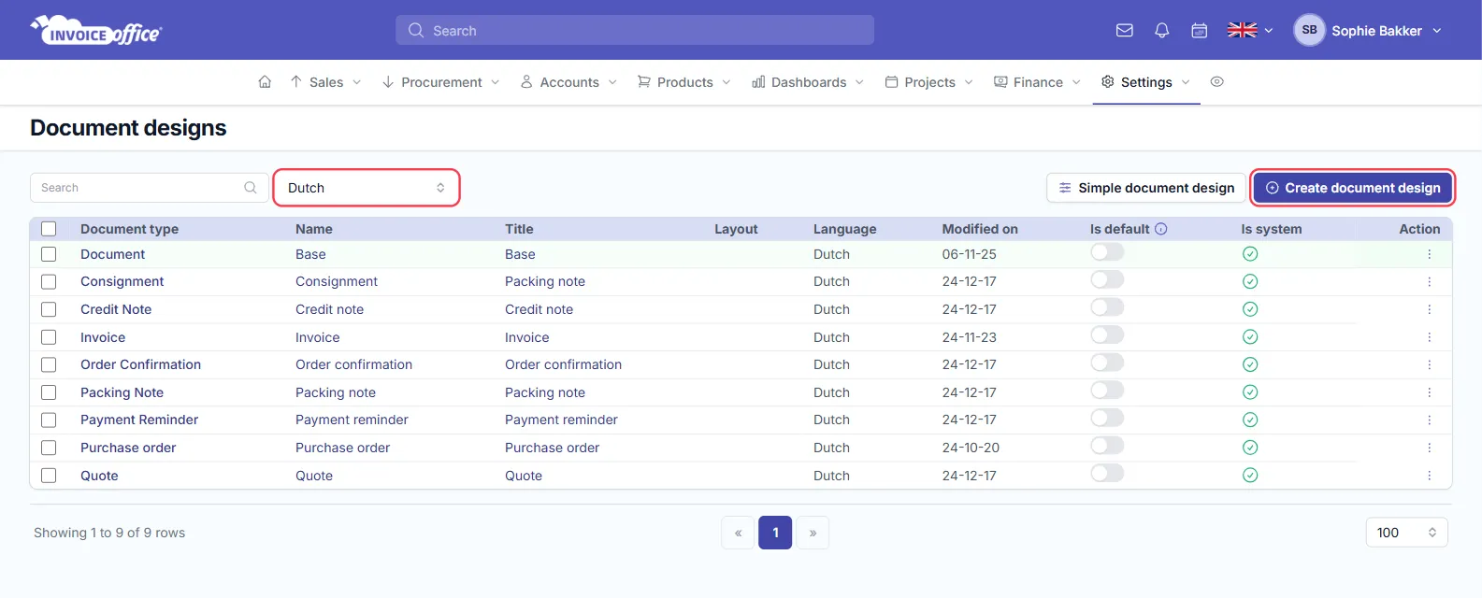Expand the Sales menu
Image resolution: width=1482 pixels, height=598 pixels.
click(325, 82)
